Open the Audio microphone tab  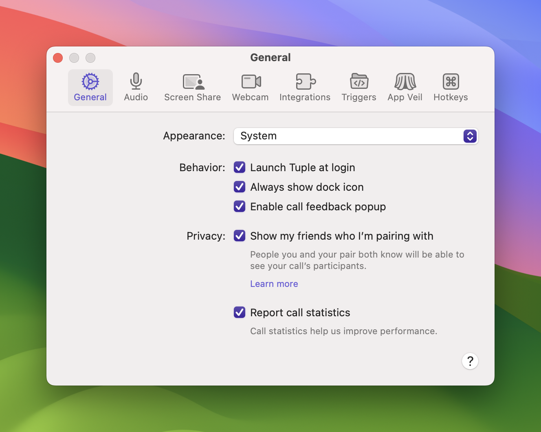[136, 88]
